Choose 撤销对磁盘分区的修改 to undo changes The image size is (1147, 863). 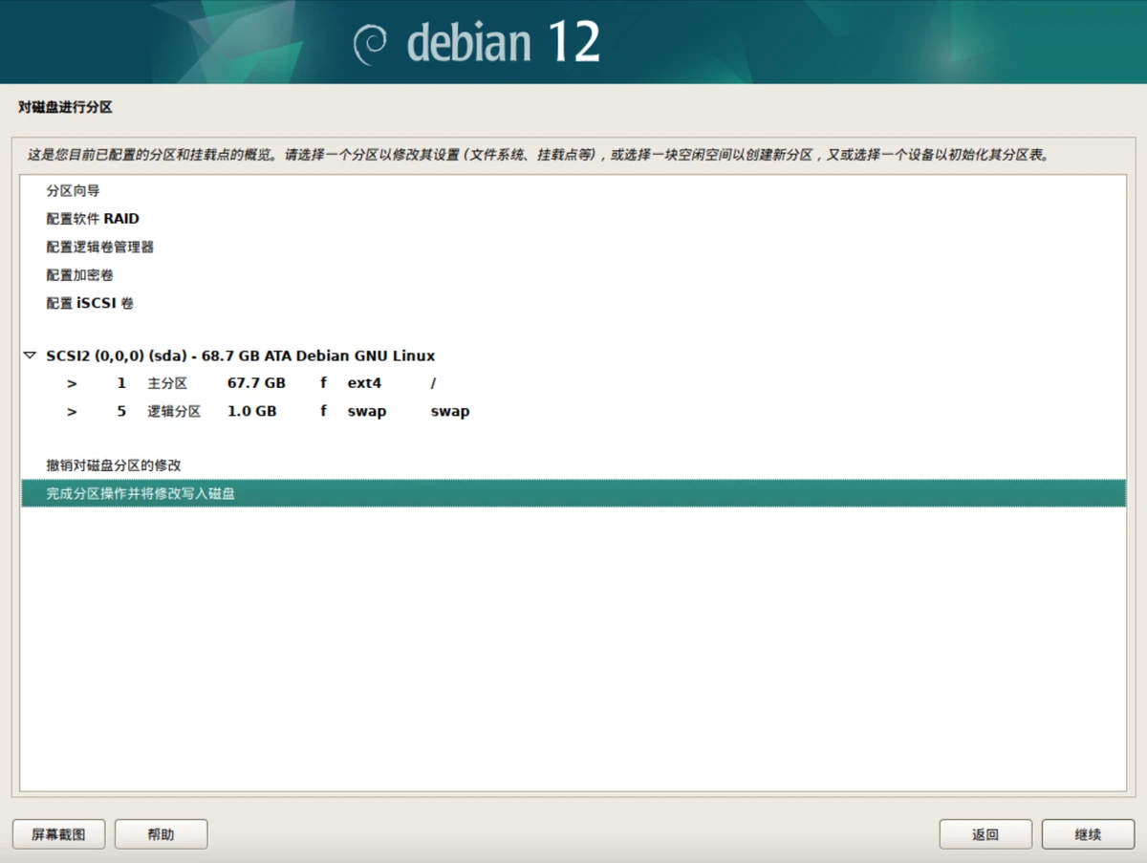click(x=114, y=465)
